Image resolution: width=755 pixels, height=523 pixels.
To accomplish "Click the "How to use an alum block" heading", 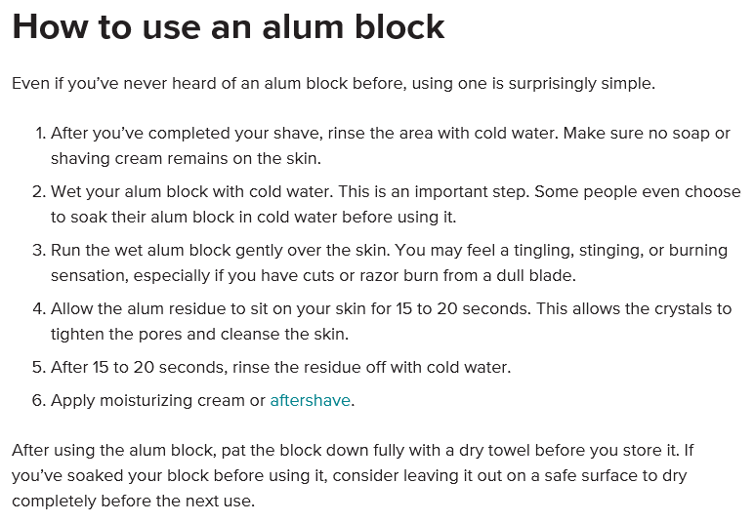I will tap(228, 27).
